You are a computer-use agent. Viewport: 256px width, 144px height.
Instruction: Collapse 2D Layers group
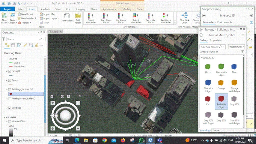5,117
